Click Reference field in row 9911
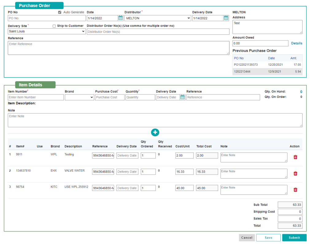This screenshot has width=312, height=244. point(103,155)
